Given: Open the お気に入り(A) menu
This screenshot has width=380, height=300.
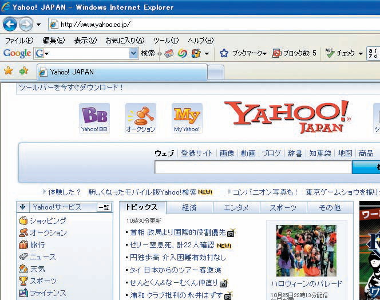Looking at the screenshot, I should pos(125,41).
